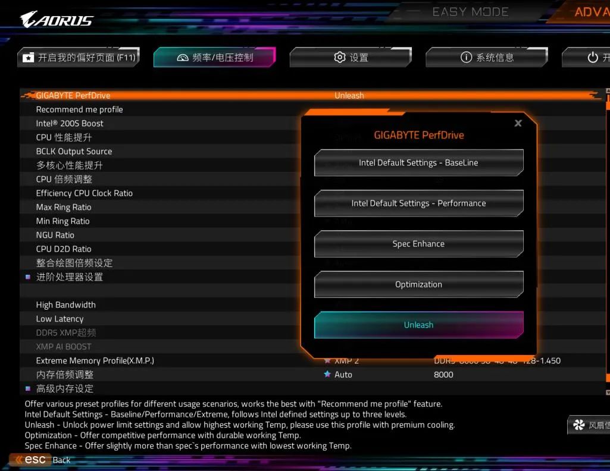Select the CPU 性能提升 row
The height and width of the screenshot is (471, 610).
[160, 137]
